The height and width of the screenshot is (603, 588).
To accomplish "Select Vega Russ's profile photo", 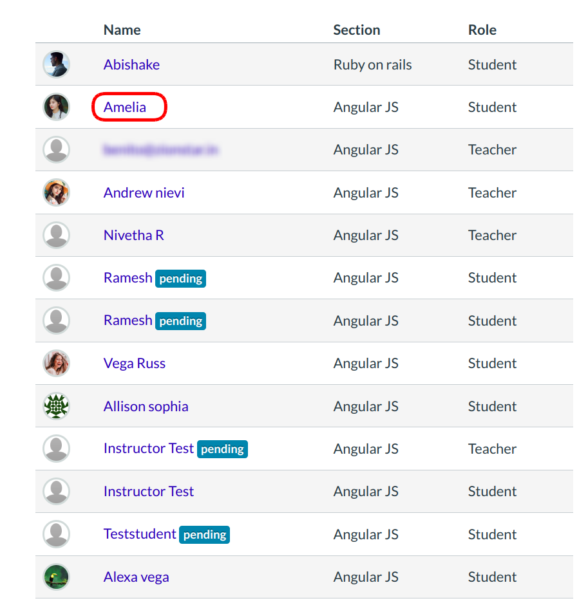I will [x=56, y=364].
